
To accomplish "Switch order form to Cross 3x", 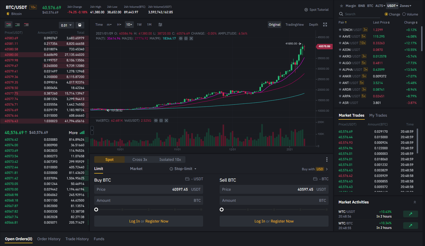I will click(140, 159).
